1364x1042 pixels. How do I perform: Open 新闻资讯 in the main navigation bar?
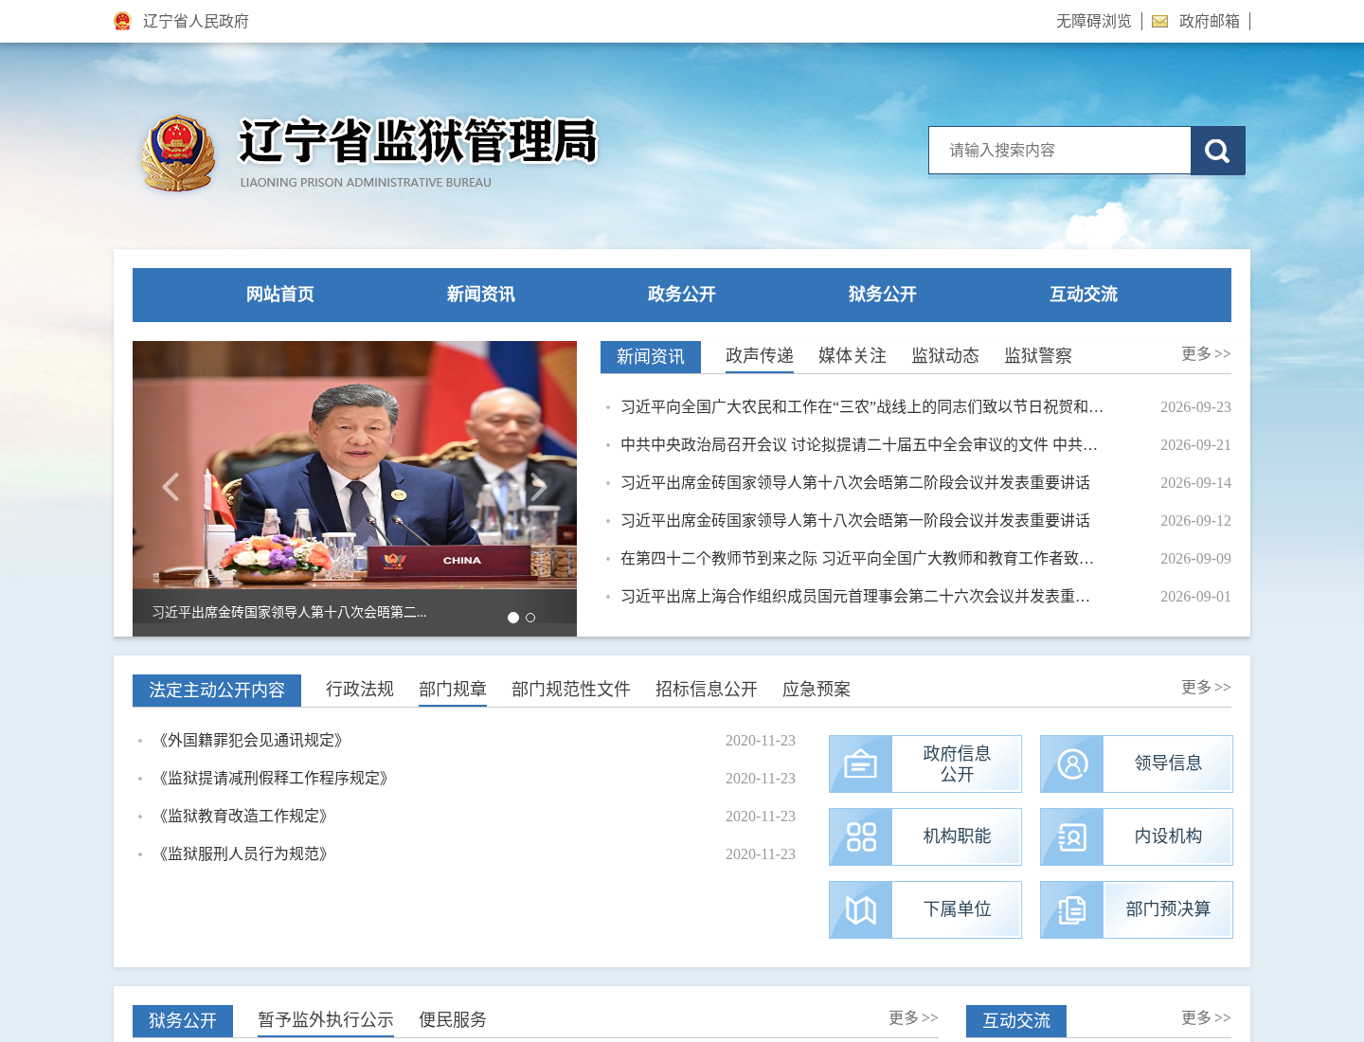tap(481, 295)
